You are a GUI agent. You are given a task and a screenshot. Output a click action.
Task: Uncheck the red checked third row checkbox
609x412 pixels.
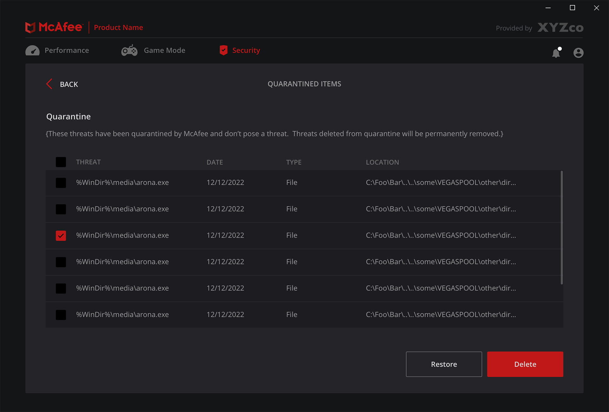[61, 236]
